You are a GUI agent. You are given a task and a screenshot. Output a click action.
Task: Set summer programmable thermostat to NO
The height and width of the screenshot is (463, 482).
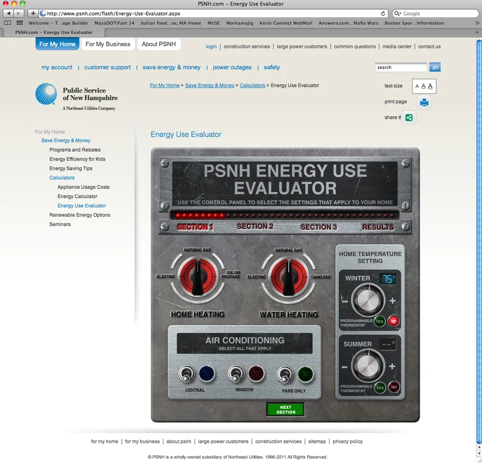click(394, 387)
